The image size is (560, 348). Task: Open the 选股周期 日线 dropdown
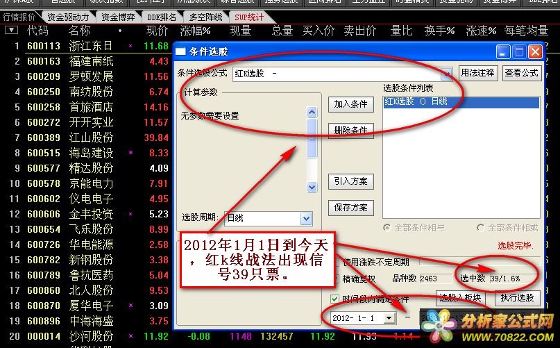pos(306,218)
